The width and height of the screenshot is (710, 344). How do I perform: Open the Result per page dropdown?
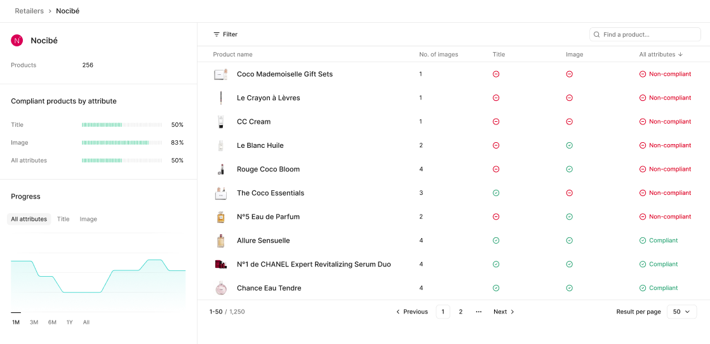[x=681, y=312]
